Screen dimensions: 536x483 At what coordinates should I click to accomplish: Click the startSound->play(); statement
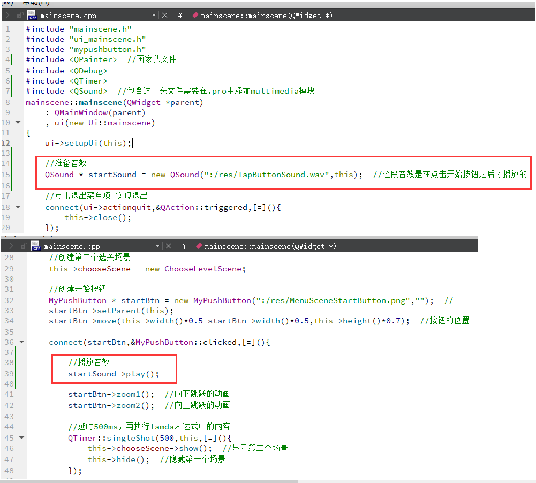point(114,374)
